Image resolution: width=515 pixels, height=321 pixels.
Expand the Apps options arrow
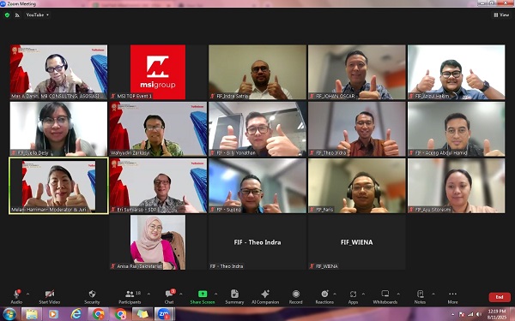coord(363,294)
